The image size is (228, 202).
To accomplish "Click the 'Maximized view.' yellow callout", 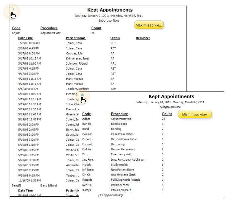I will (149, 25).
